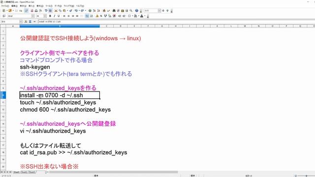Click the Paste icon

(64, 11)
